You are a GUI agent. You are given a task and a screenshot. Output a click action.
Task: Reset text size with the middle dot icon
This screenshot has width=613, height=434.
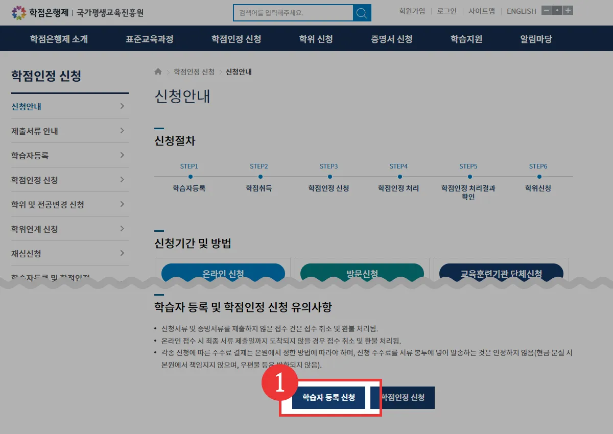[557, 10]
